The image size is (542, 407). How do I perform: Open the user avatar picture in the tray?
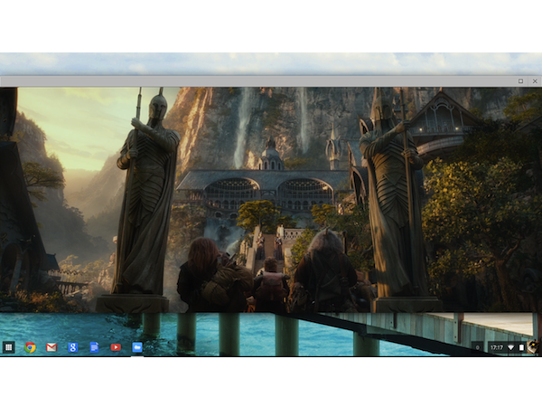click(533, 347)
